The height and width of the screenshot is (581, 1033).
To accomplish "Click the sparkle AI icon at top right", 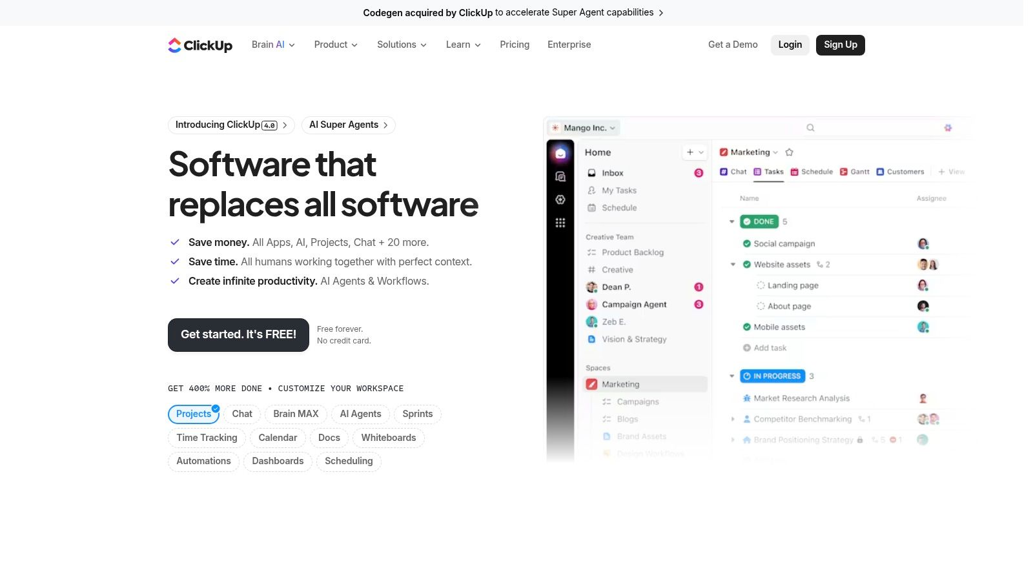I will (948, 128).
